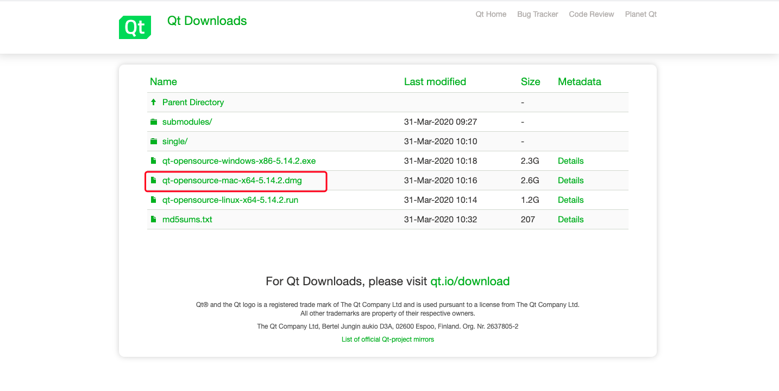Click the Linux run file icon
The image size is (779, 391).
(x=154, y=200)
